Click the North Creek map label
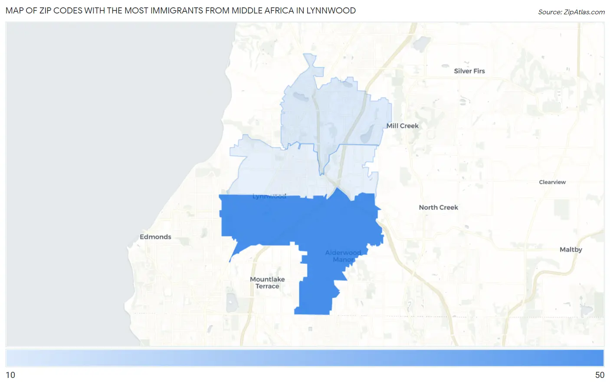This screenshot has height=384, width=610. point(438,207)
